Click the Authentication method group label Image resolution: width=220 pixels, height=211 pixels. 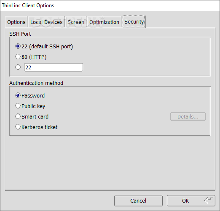click(36, 83)
